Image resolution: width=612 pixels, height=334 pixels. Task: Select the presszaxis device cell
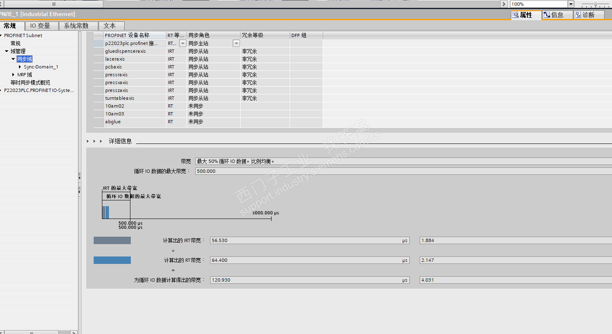[135, 90]
